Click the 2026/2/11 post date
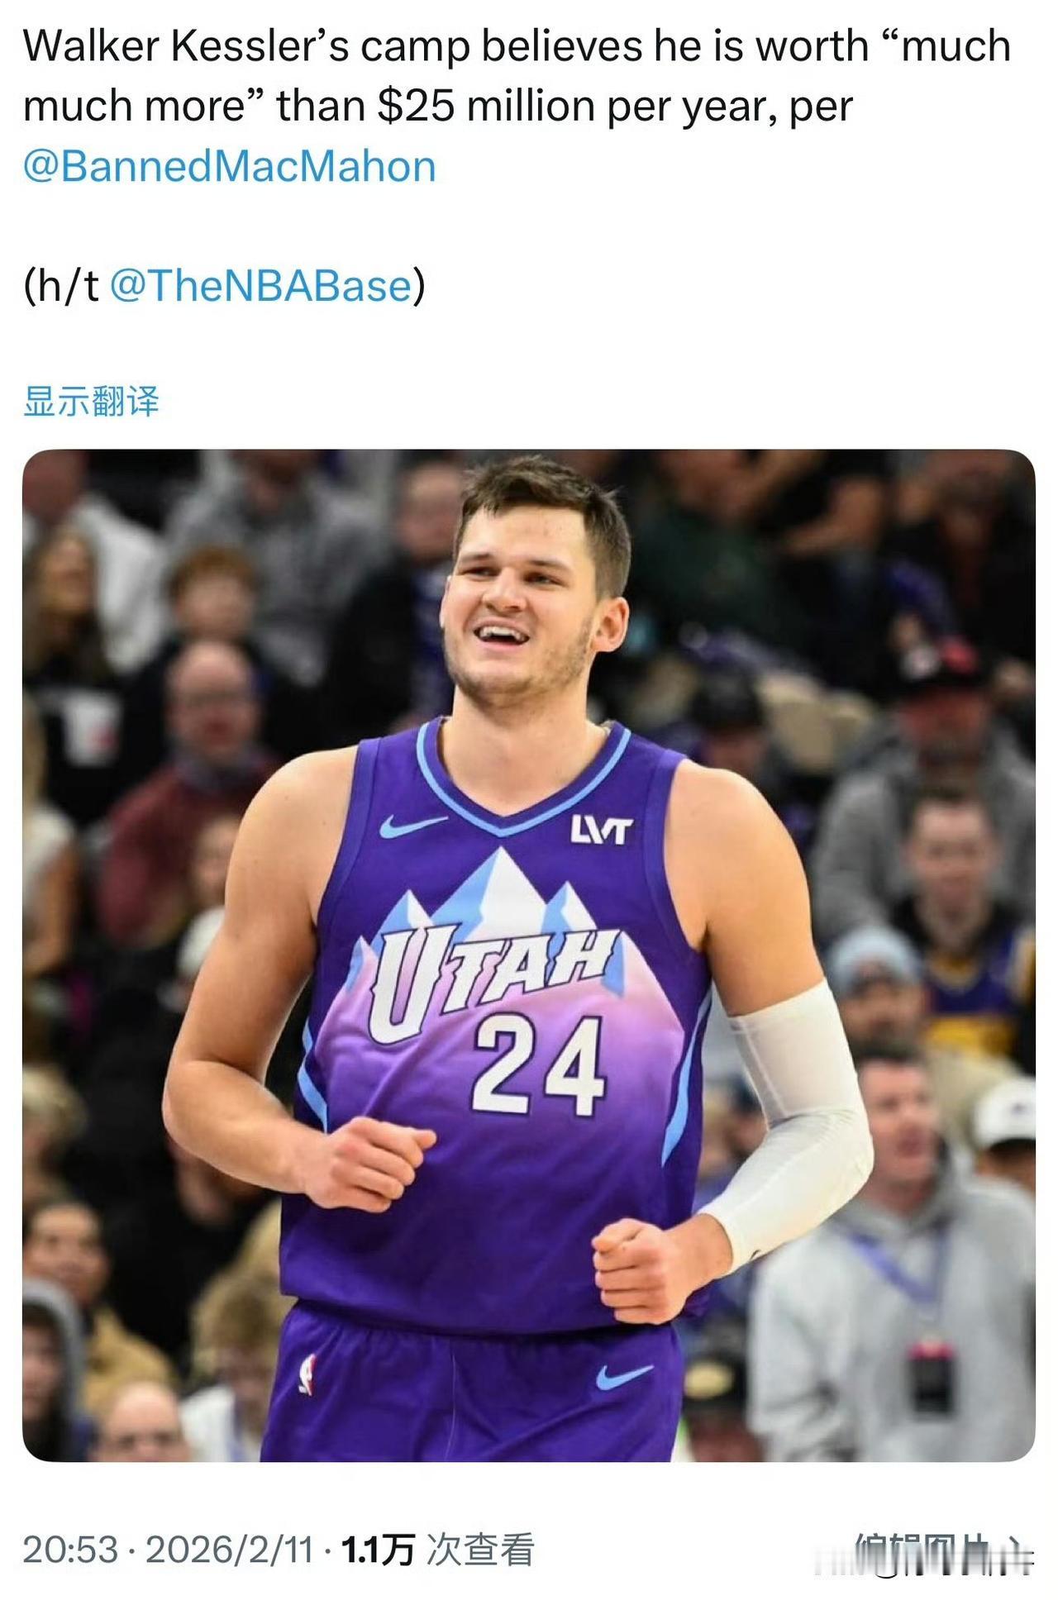Screen dimensions: 1058x1600 tap(230, 1550)
